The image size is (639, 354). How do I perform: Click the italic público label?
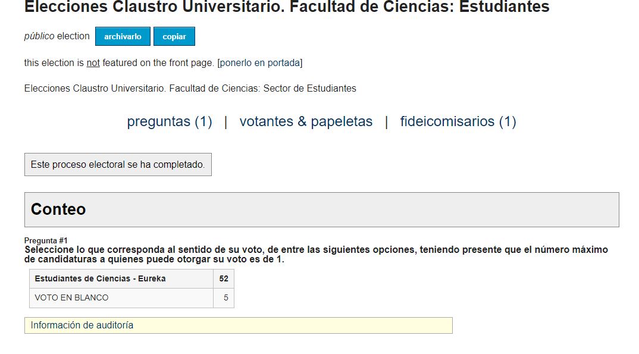point(39,36)
